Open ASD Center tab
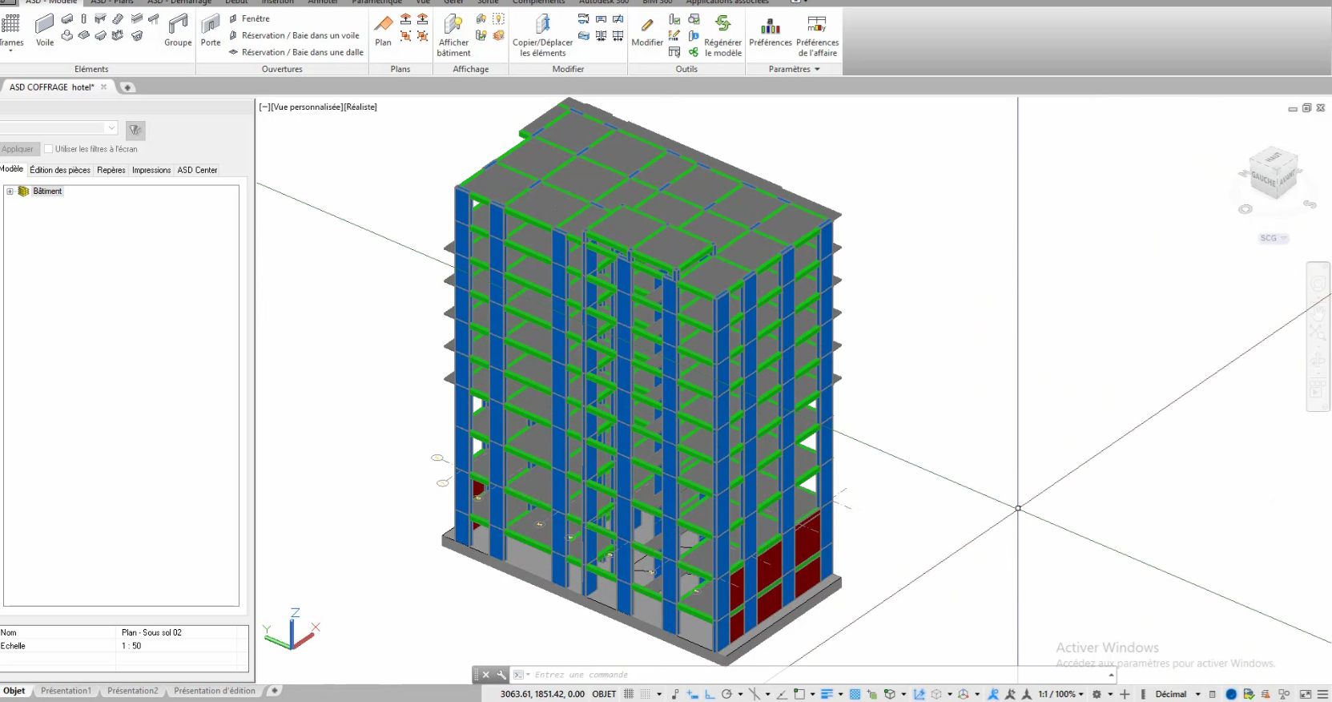1332x702 pixels. point(197,170)
